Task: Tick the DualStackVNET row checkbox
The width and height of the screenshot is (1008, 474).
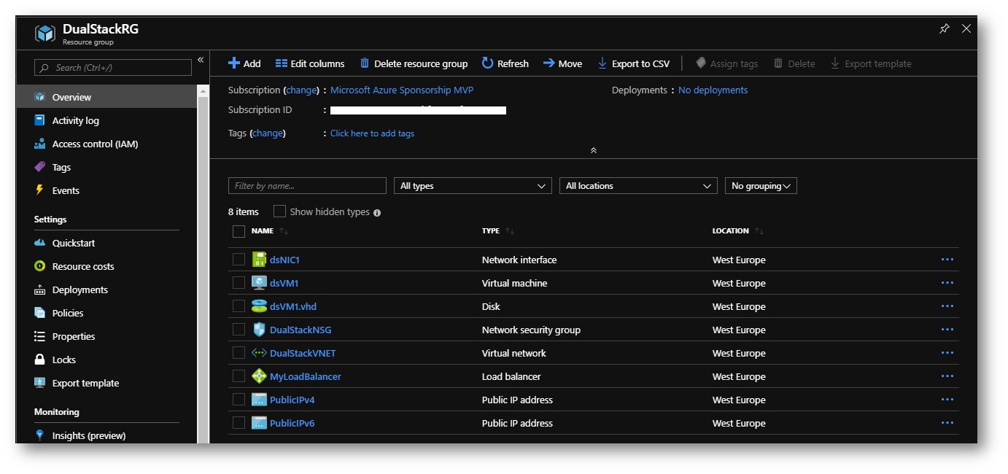Action: [239, 352]
